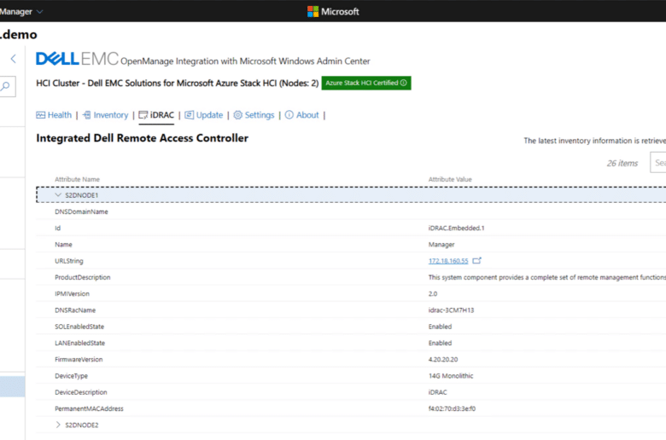Click the idrac-3CM7H13 value
The height and width of the screenshot is (440, 666).
coord(451,310)
